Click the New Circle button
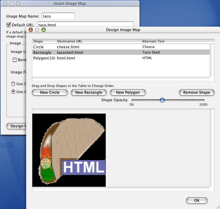The image size is (220, 209). (x=50, y=92)
